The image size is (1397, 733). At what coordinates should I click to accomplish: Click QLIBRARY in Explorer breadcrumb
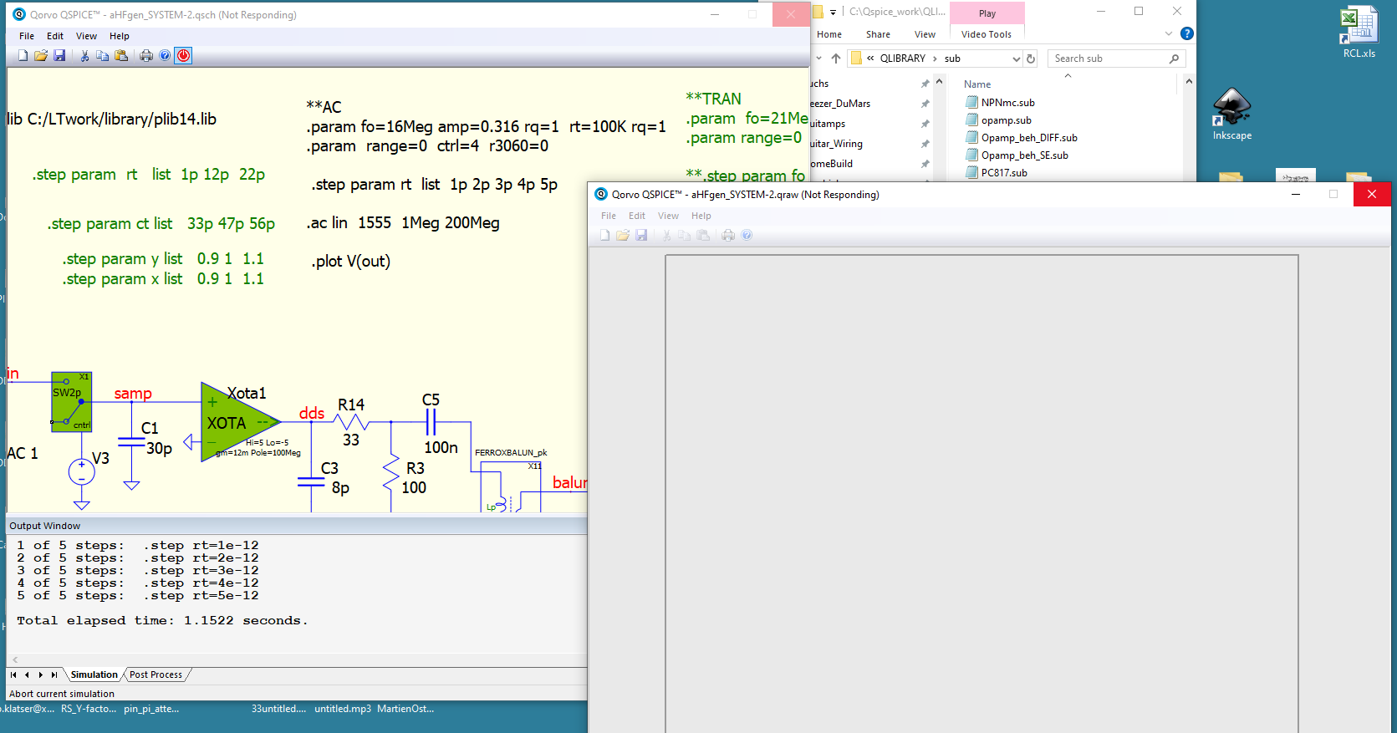pos(902,59)
